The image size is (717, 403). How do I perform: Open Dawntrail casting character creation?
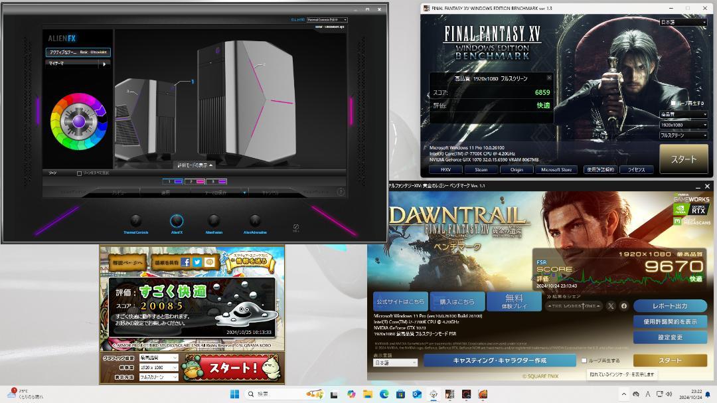(499, 361)
